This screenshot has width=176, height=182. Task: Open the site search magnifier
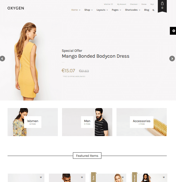coord(153,10)
